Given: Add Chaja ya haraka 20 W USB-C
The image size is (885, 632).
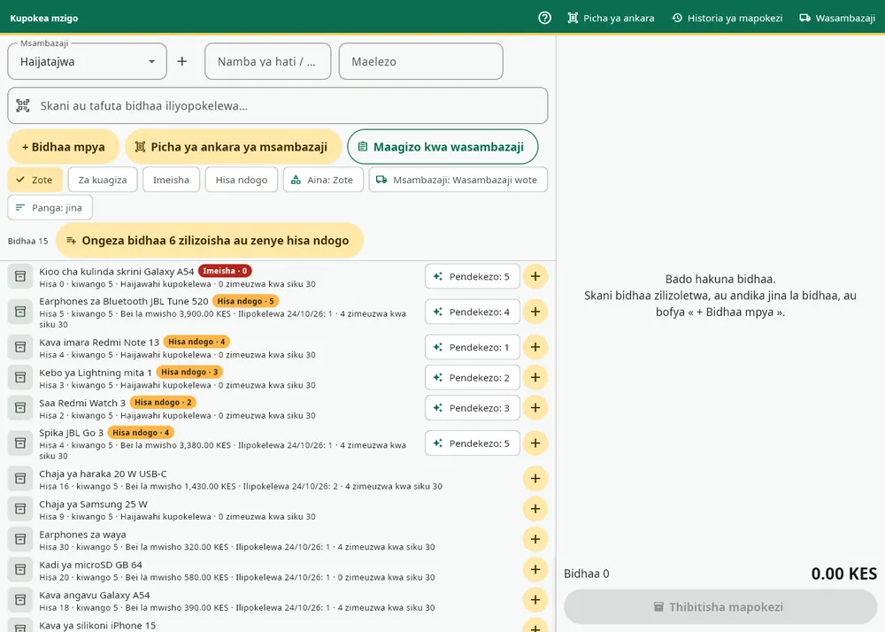Looking at the screenshot, I should 535,479.
